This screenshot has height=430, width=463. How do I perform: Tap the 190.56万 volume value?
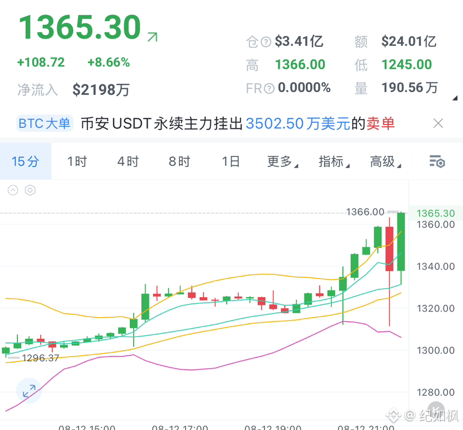click(x=409, y=88)
